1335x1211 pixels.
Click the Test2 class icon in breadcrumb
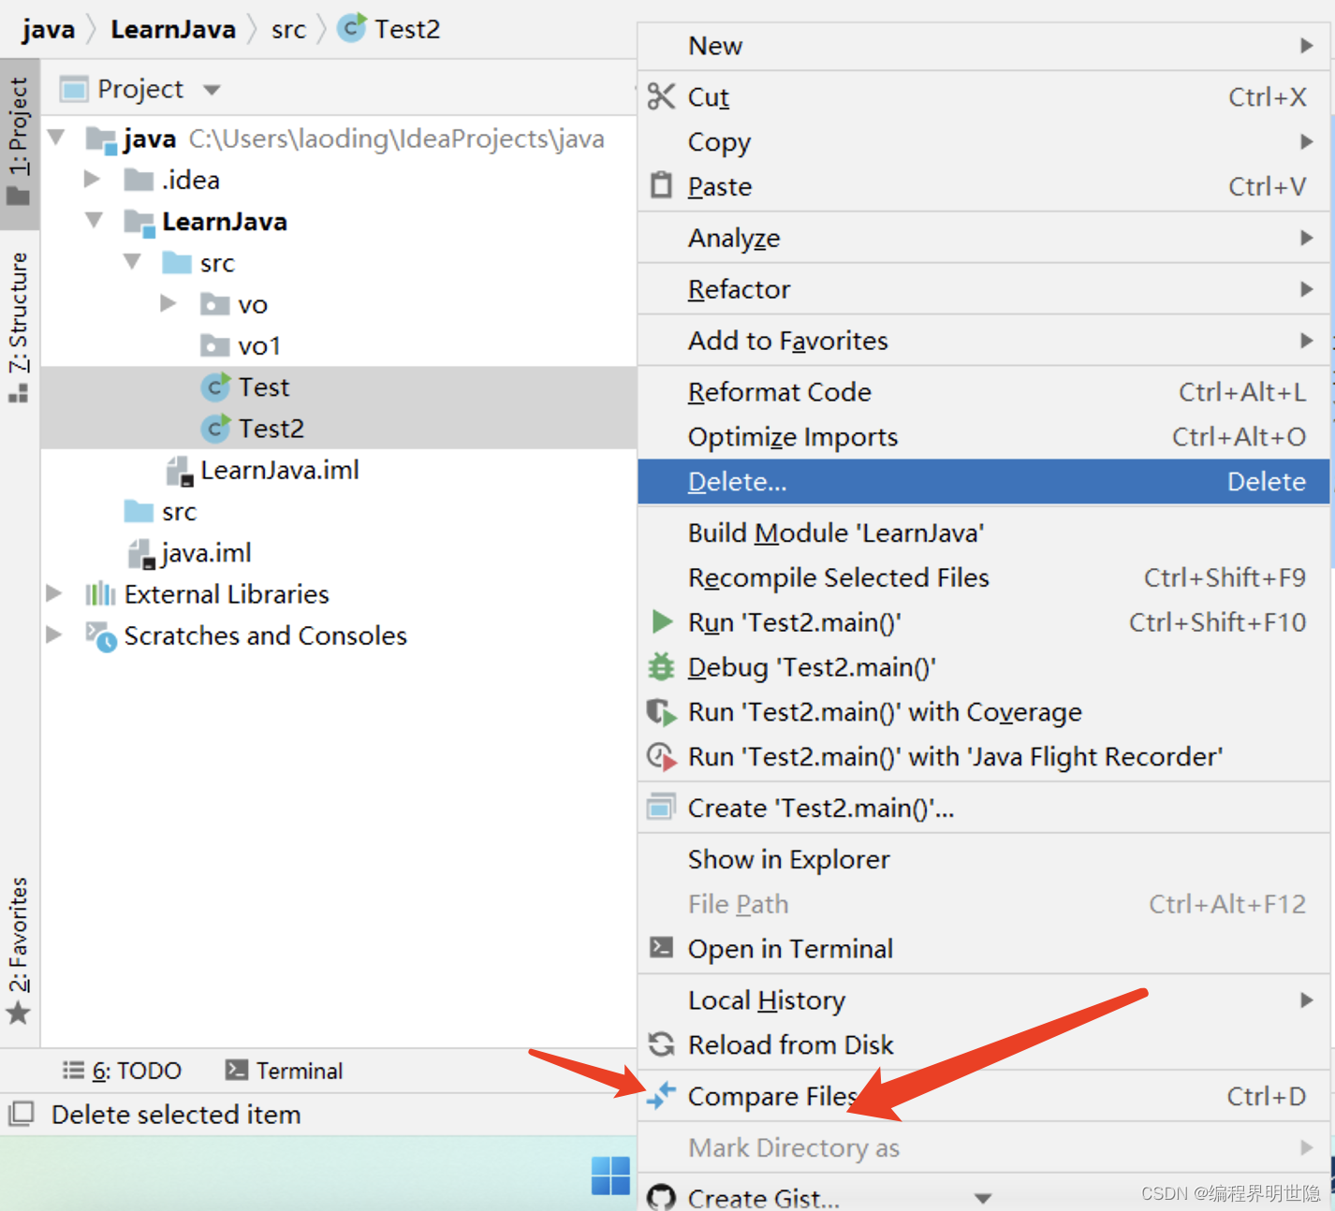[351, 28]
